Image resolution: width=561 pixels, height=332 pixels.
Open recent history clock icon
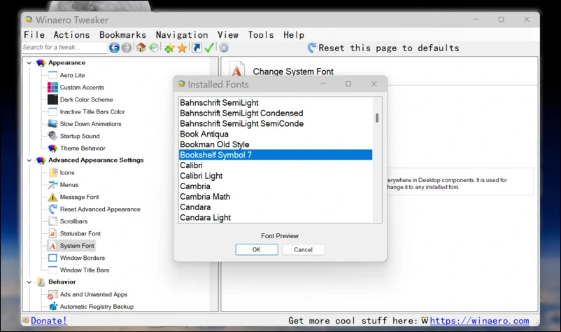(154, 47)
